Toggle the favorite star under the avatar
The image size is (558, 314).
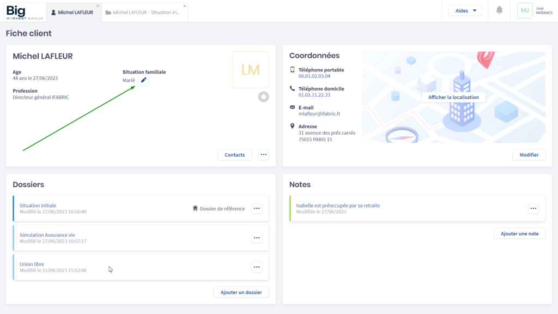coord(264,96)
